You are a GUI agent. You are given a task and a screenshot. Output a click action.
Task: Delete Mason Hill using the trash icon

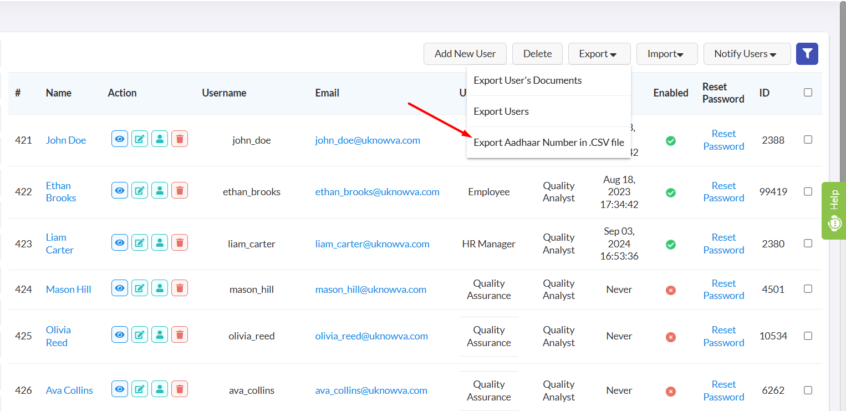(180, 288)
